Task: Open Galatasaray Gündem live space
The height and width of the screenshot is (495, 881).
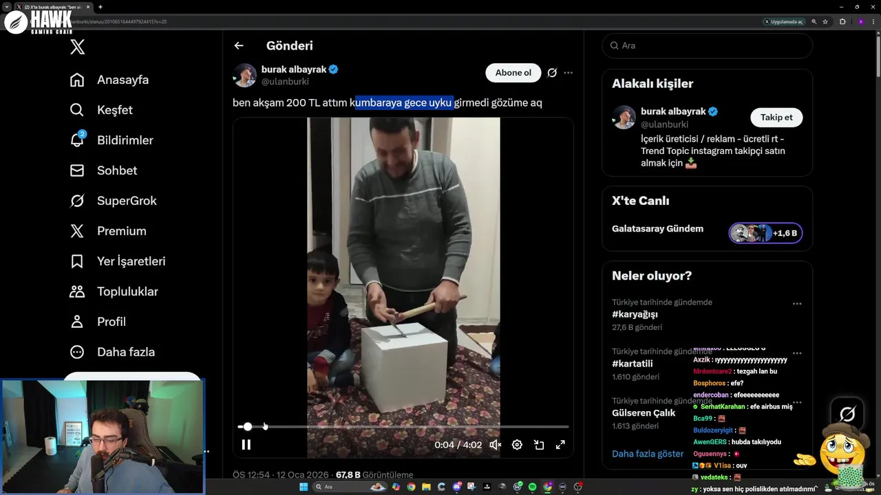Action: pyautogui.click(x=657, y=229)
